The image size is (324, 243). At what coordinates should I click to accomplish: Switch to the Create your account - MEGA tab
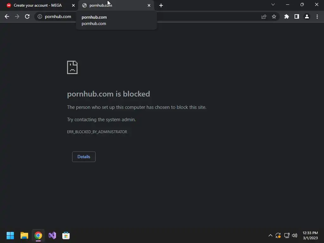(38, 5)
